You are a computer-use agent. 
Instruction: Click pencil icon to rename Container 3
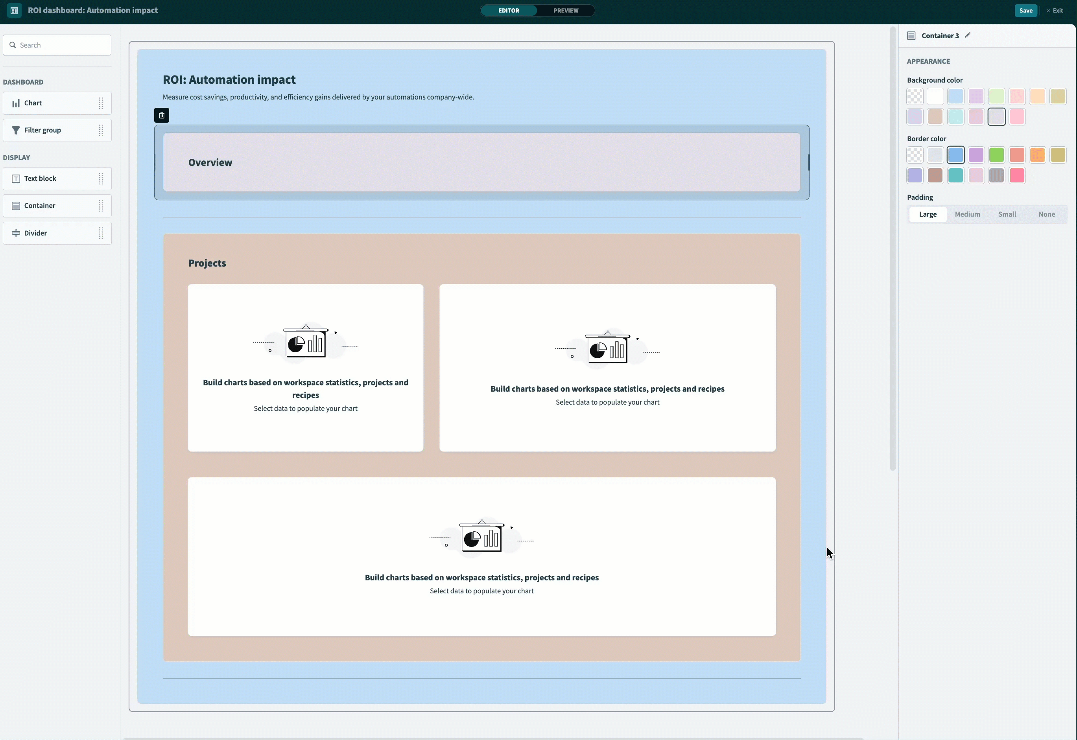click(x=968, y=35)
